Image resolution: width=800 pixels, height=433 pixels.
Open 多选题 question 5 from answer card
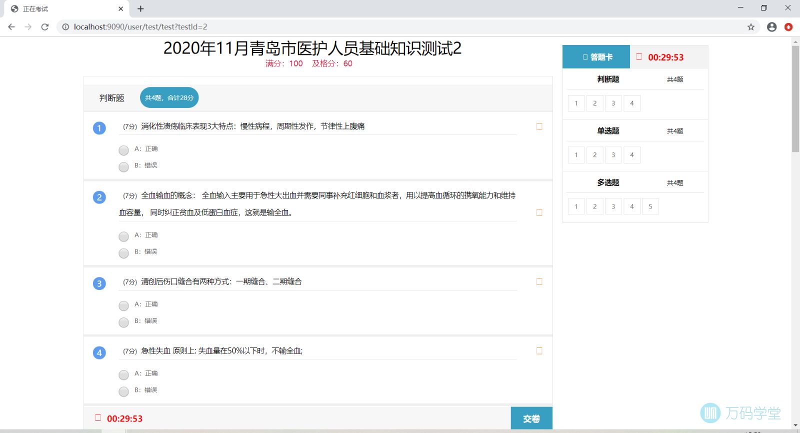click(x=650, y=206)
